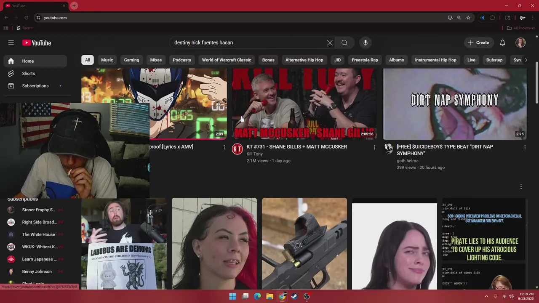Open File Explorer from the taskbar

click(x=269, y=296)
